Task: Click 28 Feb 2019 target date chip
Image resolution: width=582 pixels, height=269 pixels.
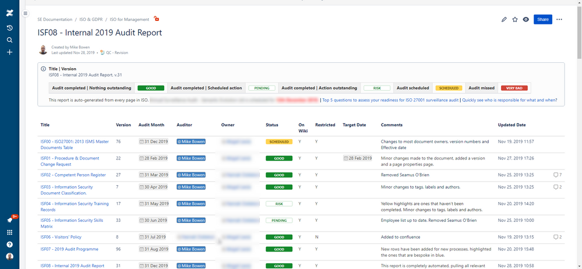Action: point(358,158)
